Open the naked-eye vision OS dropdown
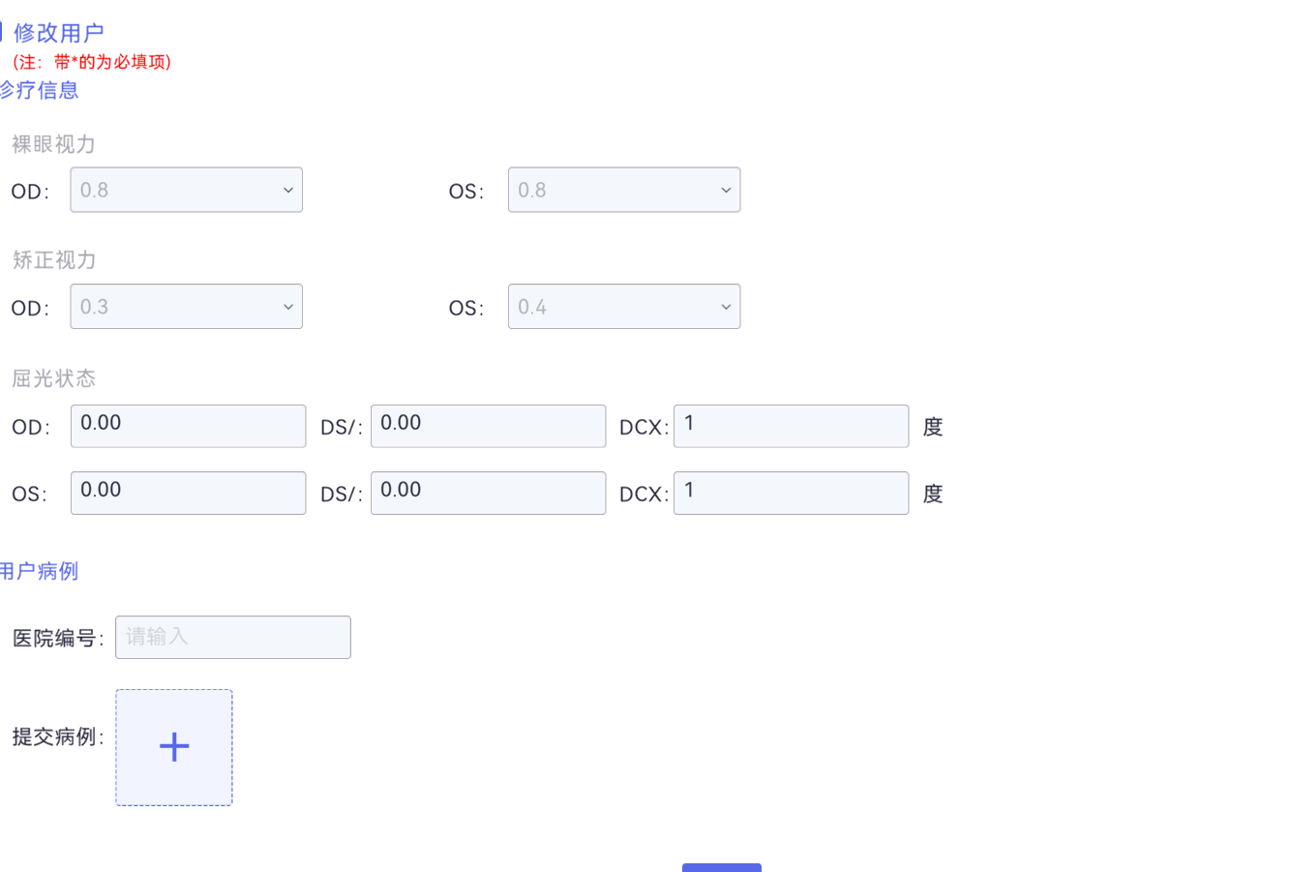The image size is (1289, 872). click(623, 190)
